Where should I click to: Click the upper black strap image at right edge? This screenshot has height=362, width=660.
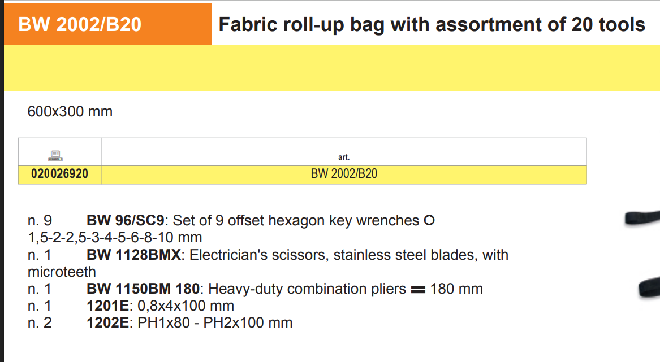tap(642, 217)
